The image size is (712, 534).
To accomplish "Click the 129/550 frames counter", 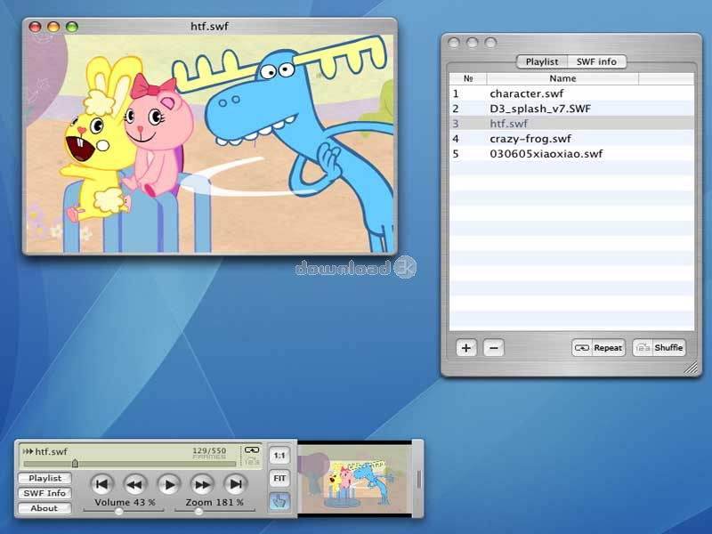I will 209,451.
